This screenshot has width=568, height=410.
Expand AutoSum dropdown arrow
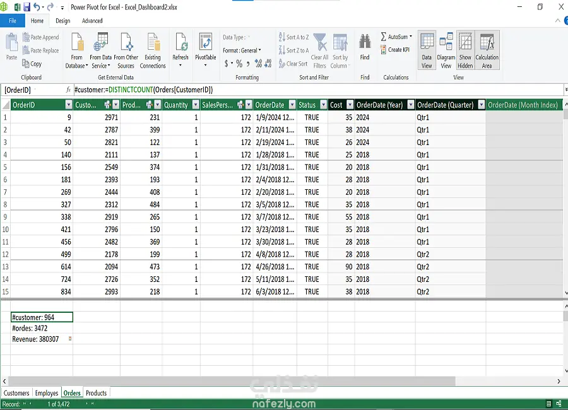click(411, 36)
